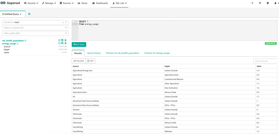
Task: Open the Manage dropdown menu
Action: pos(49,3)
